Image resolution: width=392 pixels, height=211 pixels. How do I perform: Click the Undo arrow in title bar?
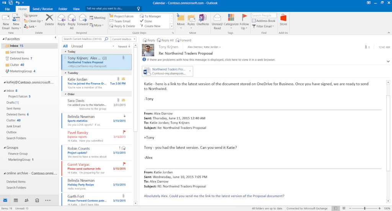click(17, 3)
